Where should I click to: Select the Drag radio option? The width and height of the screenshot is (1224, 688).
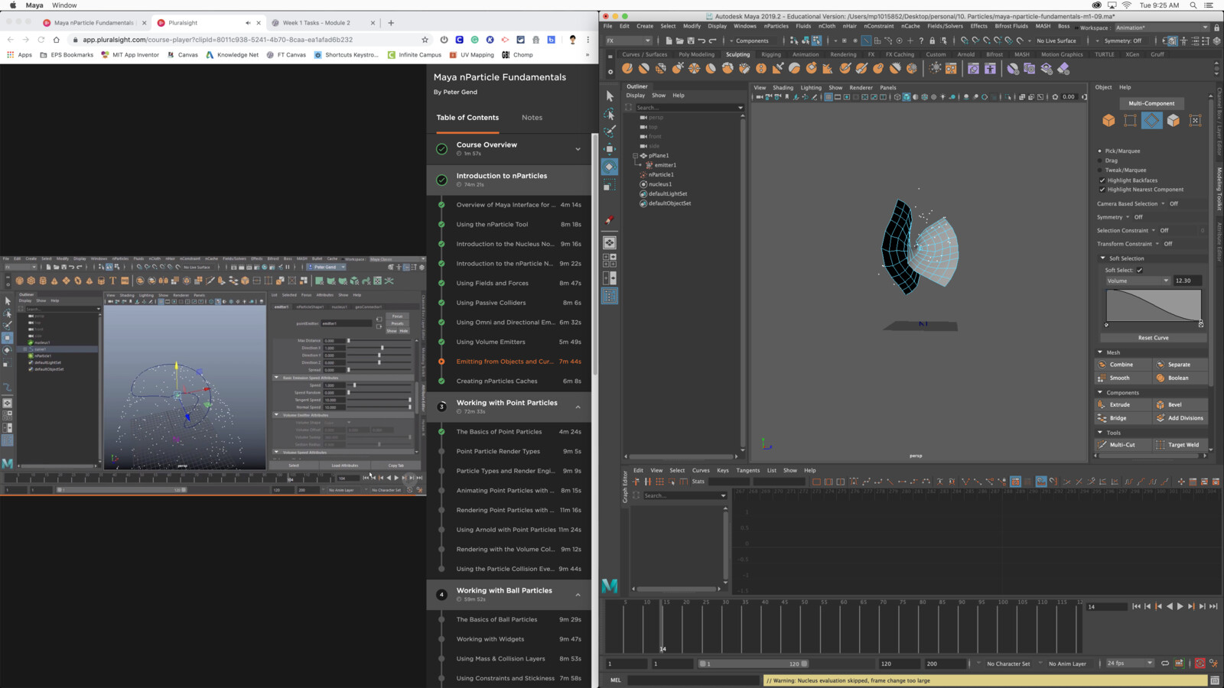[x=1100, y=161]
